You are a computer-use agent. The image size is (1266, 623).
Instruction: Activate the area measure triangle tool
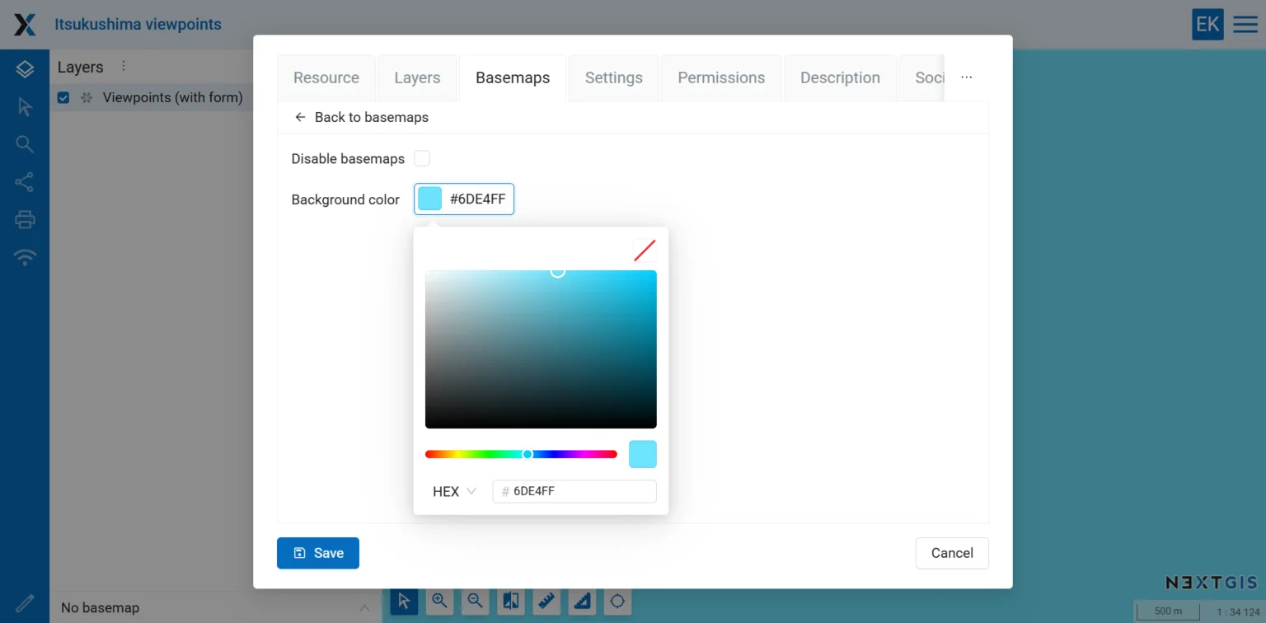[x=582, y=601]
